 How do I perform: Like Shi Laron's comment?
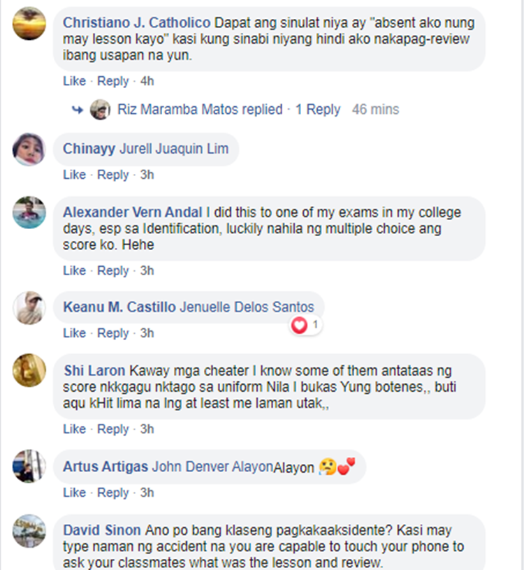[74, 429]
